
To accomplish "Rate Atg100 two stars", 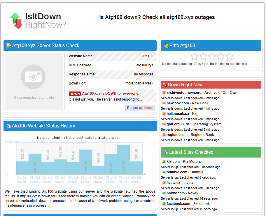I will point(203,57).
